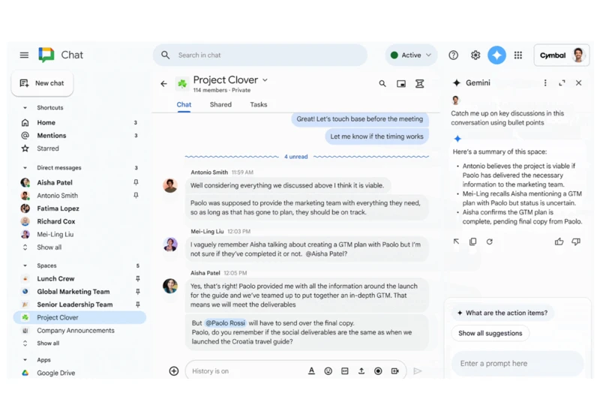Insert Gemini summary into conversation arrow
This screenshot has width=600, height=420.
pyautogui.click(x=456, y=241)
